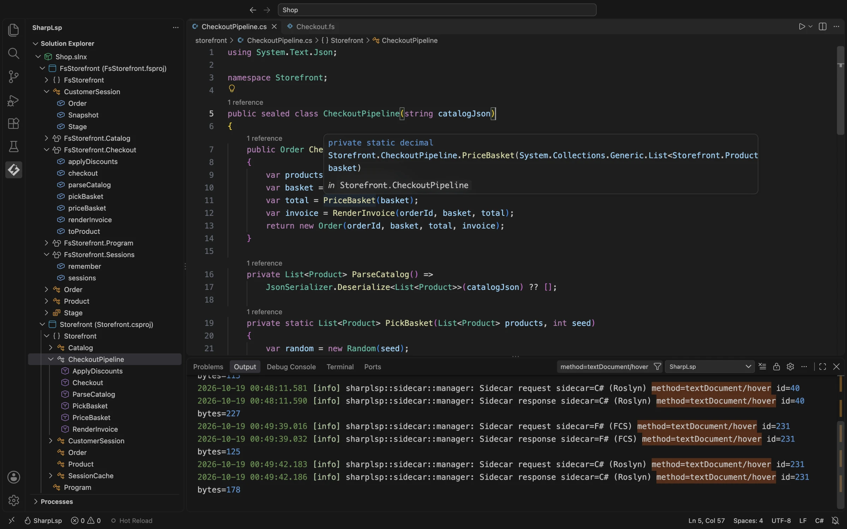Screen dimensions: 847x529
Task: Click the lightbulb code action icon
Action: click(232, 88)
